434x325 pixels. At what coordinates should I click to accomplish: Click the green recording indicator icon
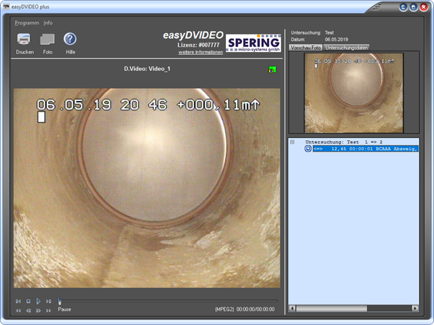click(272, 69)
